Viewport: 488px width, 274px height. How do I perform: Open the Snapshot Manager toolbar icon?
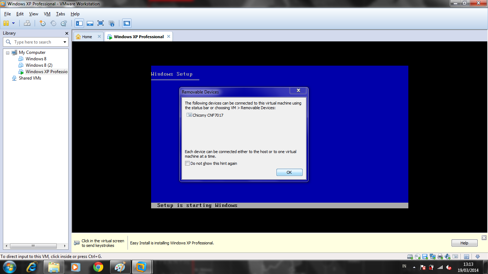tap(64, 23)
